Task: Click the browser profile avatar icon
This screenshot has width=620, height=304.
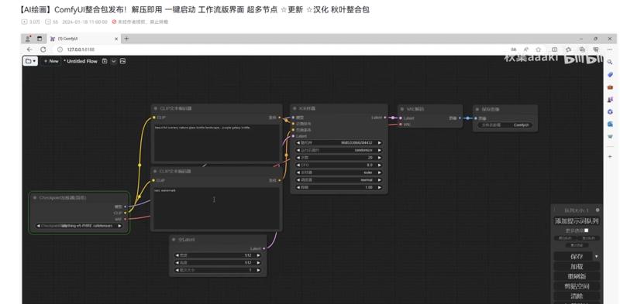Action: coord(28,39)
